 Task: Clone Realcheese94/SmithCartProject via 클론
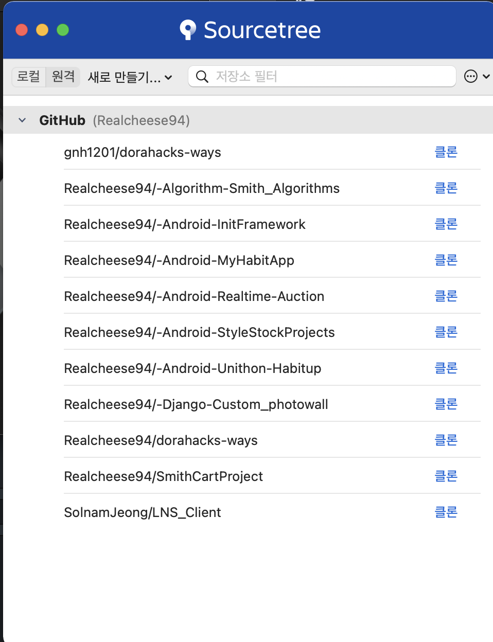tap(446, 476)
